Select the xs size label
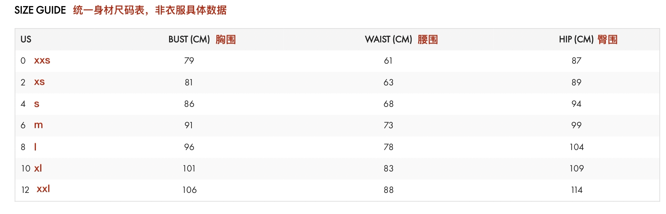 click(x=39, y=82)
